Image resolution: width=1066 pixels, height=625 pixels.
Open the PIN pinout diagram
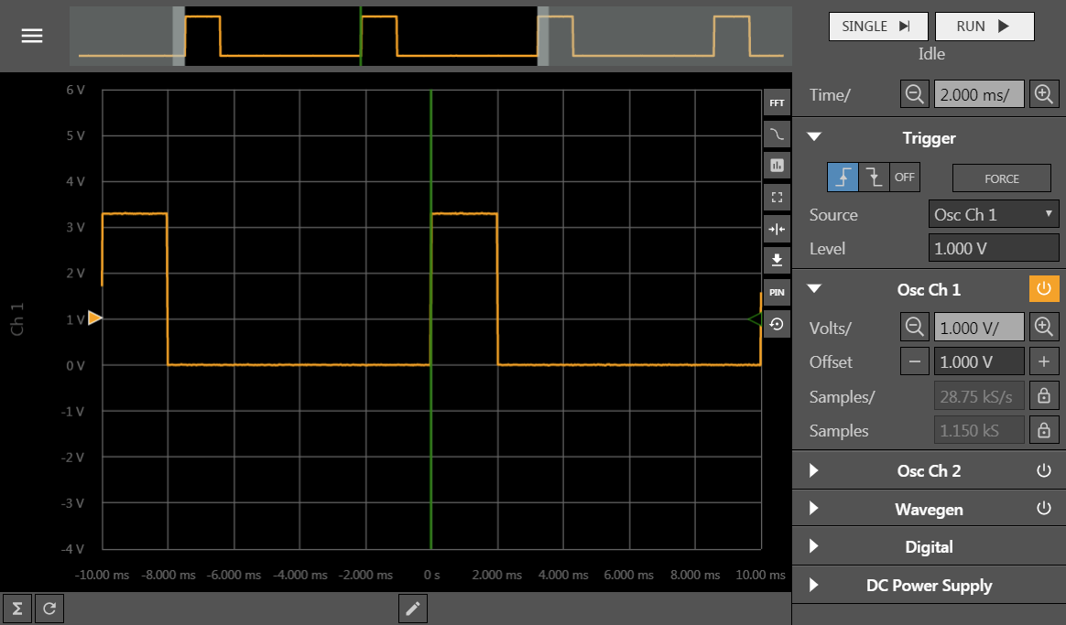[x=778, y=292]
